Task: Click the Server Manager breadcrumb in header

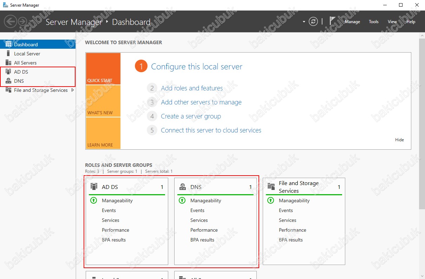Action: pyautogui.click(x=74, y=22)
